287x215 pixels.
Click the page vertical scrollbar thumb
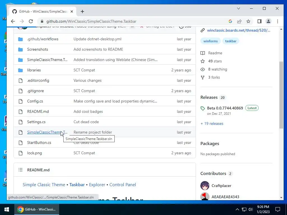pyautogui.click(x=281, y=95)
